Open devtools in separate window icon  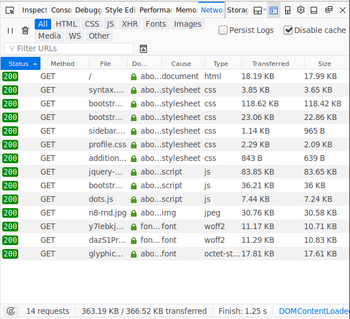(329, 10)
